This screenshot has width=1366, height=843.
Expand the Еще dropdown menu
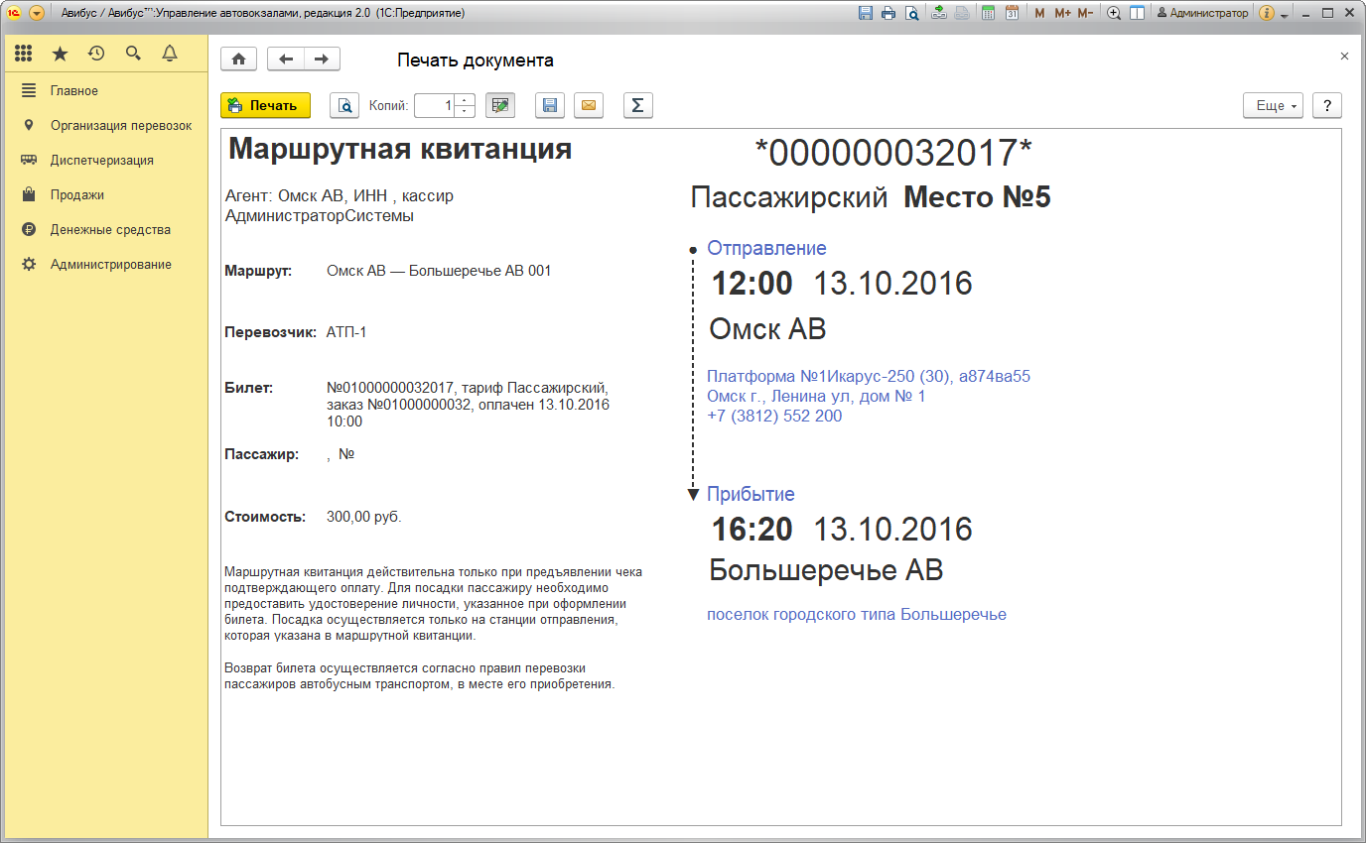pyautogui.click(x=1273, y=105)
